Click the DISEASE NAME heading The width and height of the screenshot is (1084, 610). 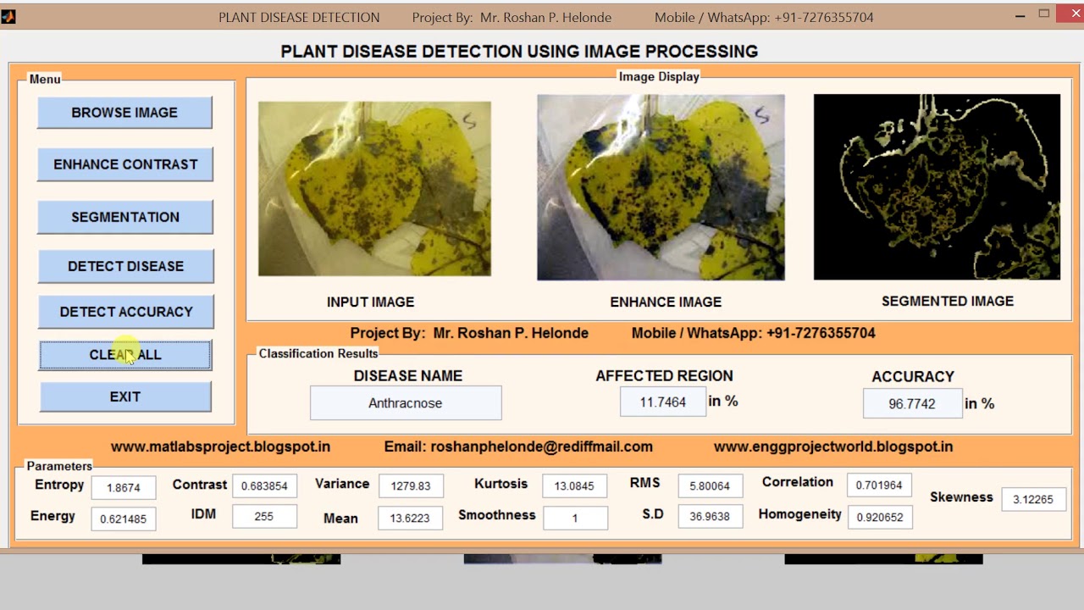pos(408,375)
